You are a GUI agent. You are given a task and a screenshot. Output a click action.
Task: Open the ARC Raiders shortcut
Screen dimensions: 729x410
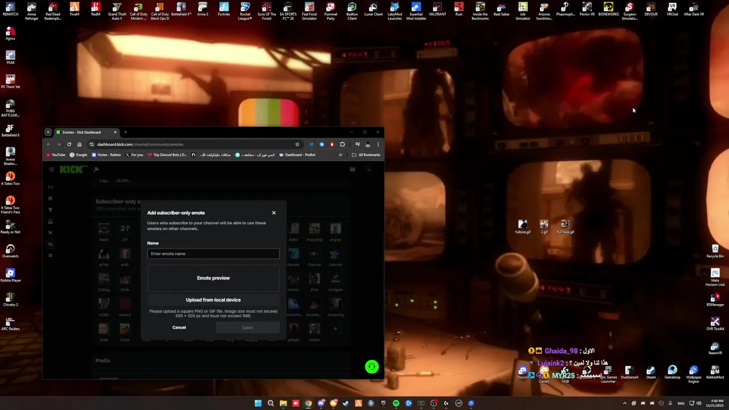click(x=10, y=323)
